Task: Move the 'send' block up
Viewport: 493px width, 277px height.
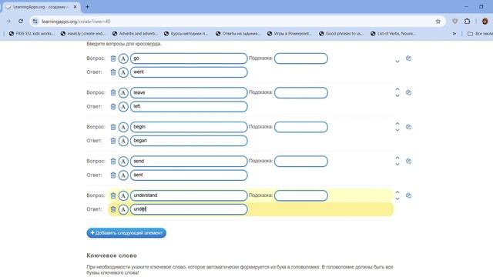Action: tap(397, 158)
